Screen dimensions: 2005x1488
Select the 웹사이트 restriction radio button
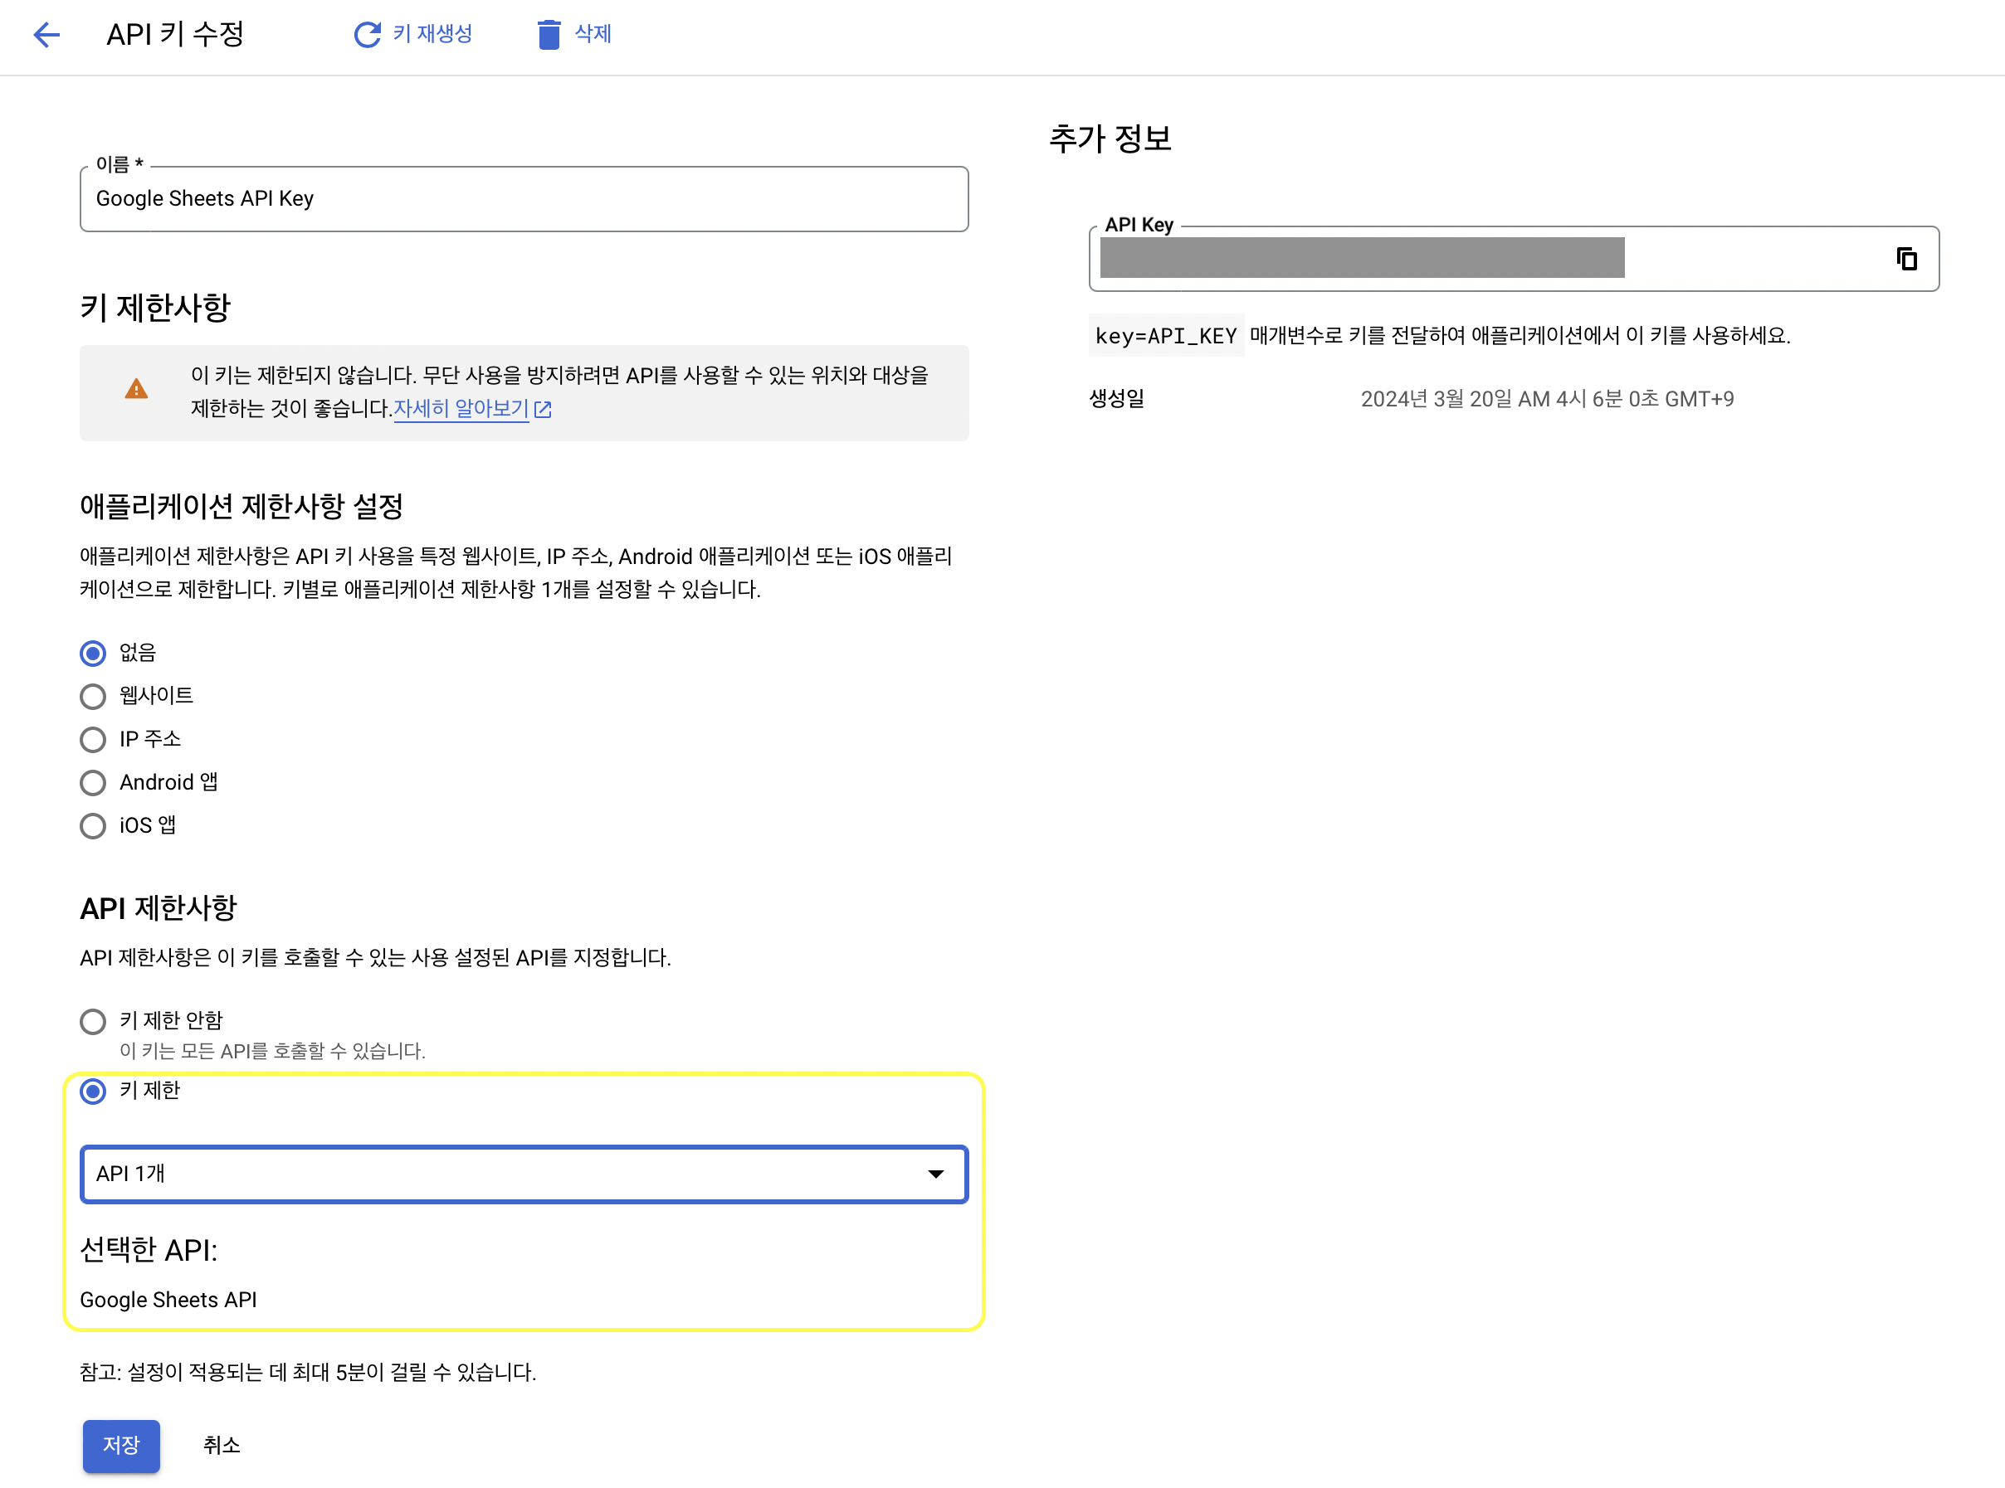pos(93,696)
